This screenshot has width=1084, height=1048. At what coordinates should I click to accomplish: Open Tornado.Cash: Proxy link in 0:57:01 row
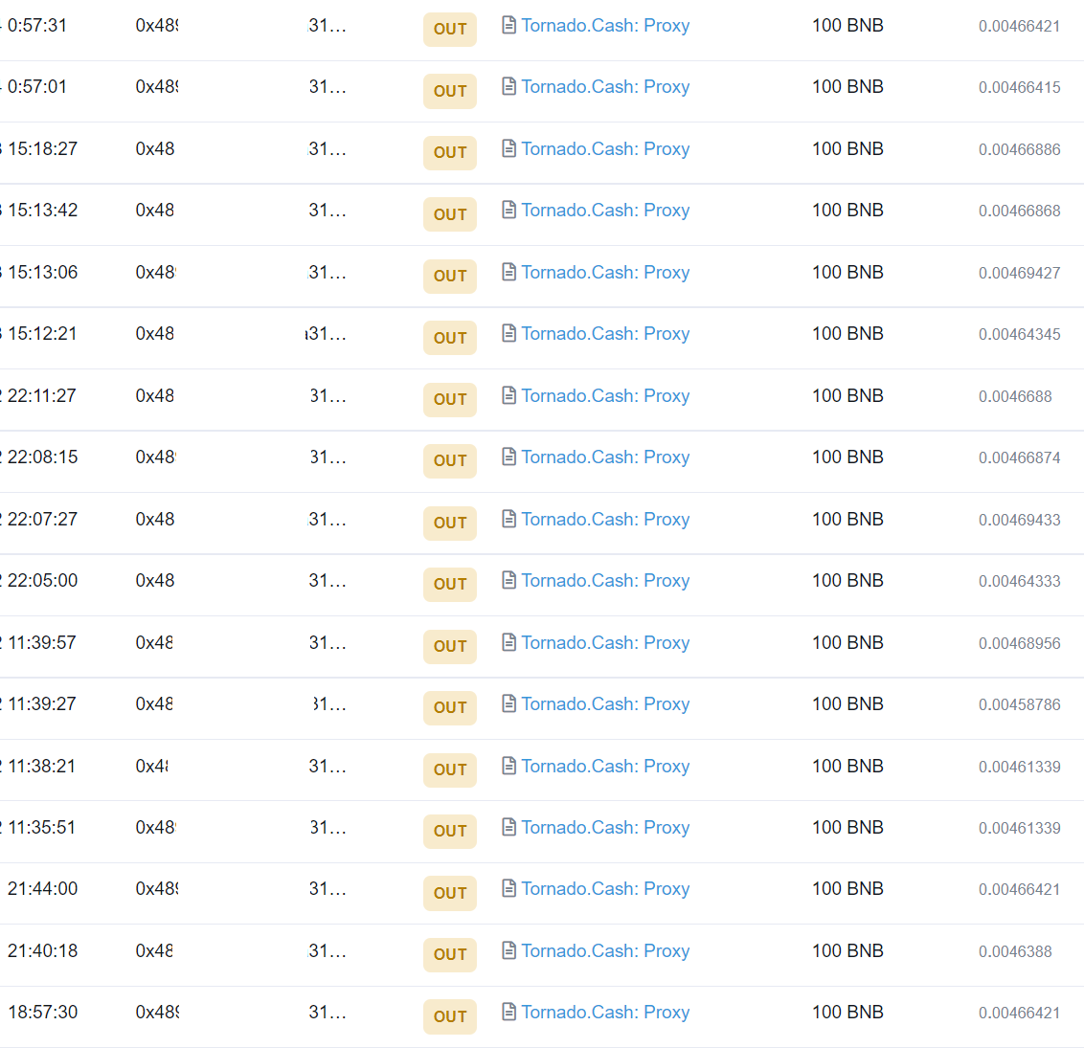605,87
